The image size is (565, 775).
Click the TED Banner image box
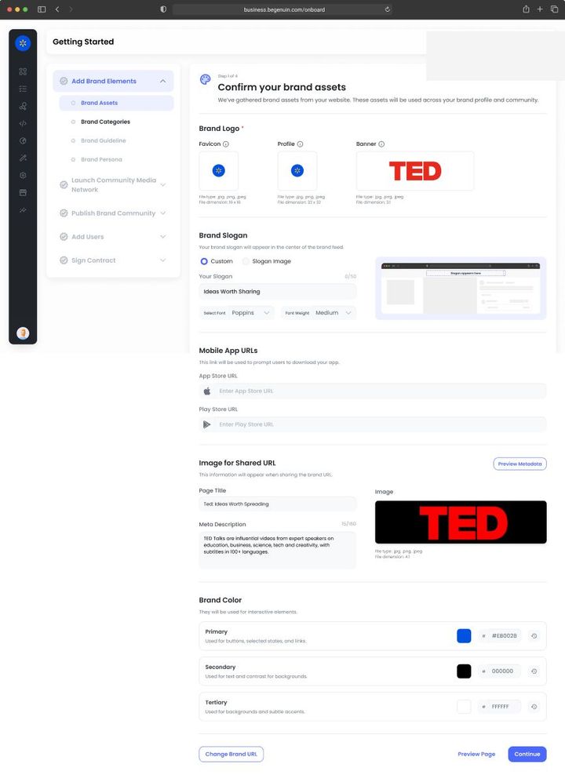[x=415, y=171]
